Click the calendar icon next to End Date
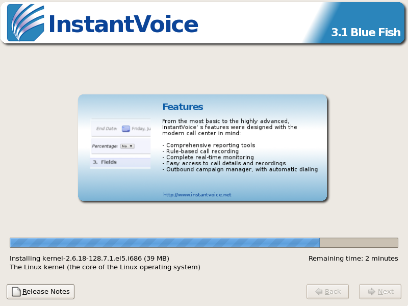 125,129
